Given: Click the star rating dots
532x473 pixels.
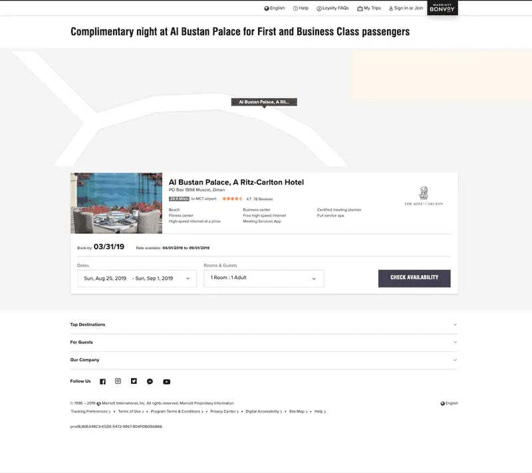Looking at the screenshot, I should pos(232,199).
